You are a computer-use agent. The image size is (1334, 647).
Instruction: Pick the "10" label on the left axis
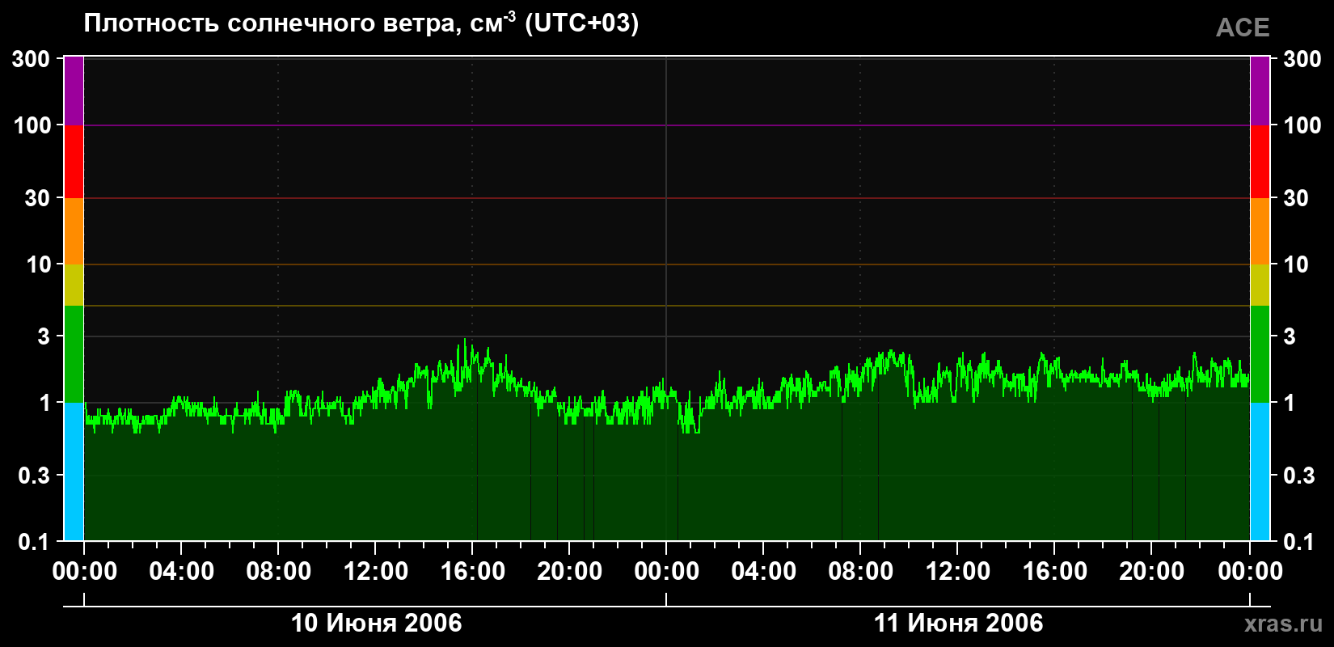click(x=38, y=264)
